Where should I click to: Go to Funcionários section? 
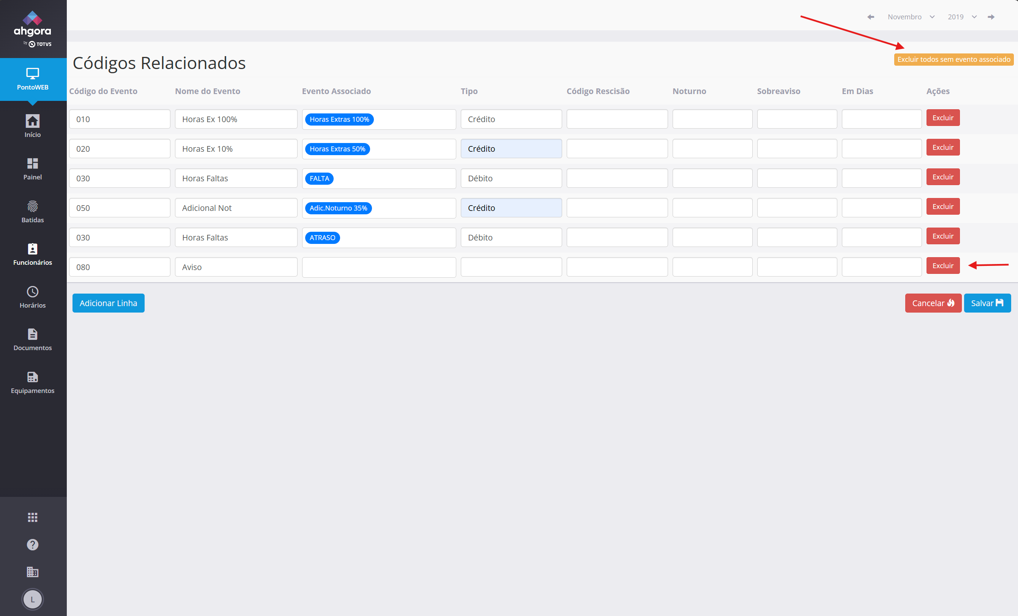pyautogui.click(x=32, y=254)
